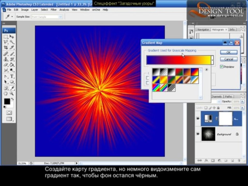Toggle lock position

(x=214, y=108)
